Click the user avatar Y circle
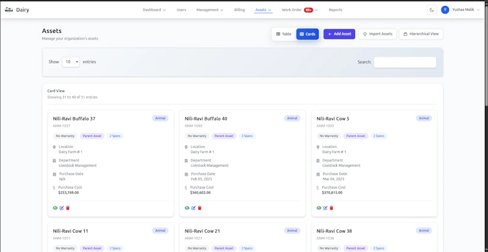This screenshot has width=488, height=252. click(445, 10)
